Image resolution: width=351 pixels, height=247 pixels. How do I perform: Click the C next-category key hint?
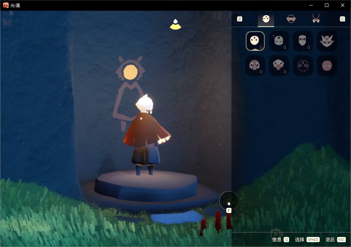[x=342, y=19]
